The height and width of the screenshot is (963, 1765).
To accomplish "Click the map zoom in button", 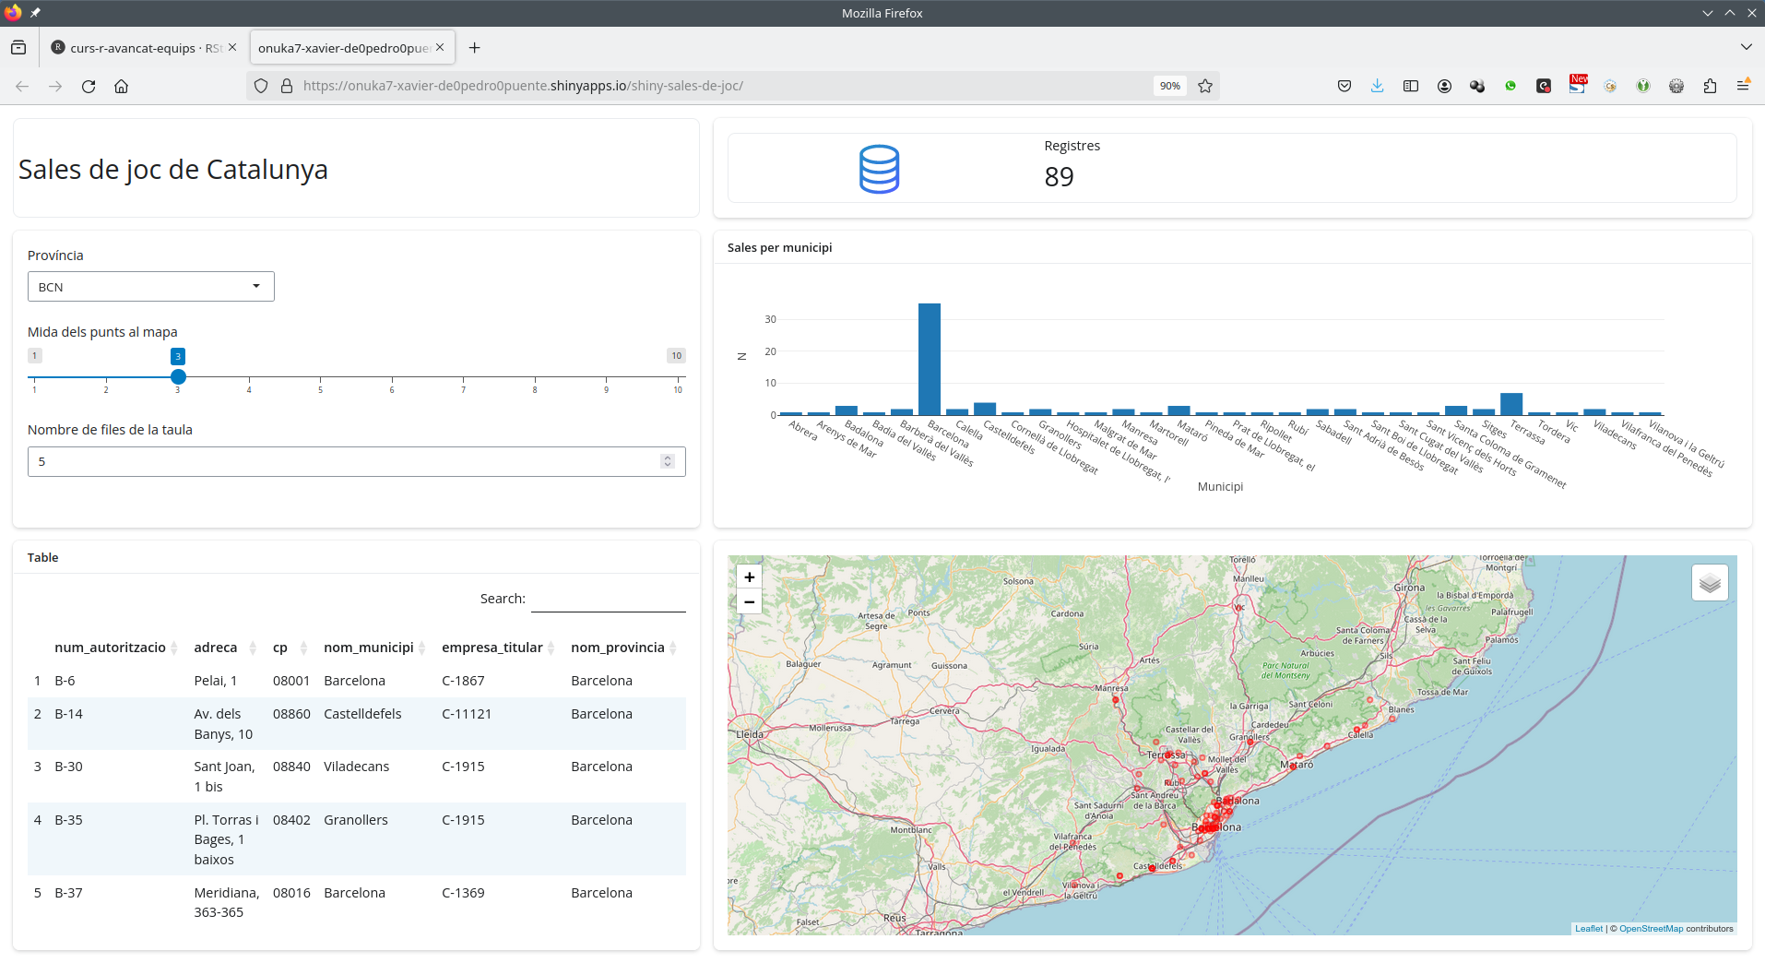I will [749, 577].
